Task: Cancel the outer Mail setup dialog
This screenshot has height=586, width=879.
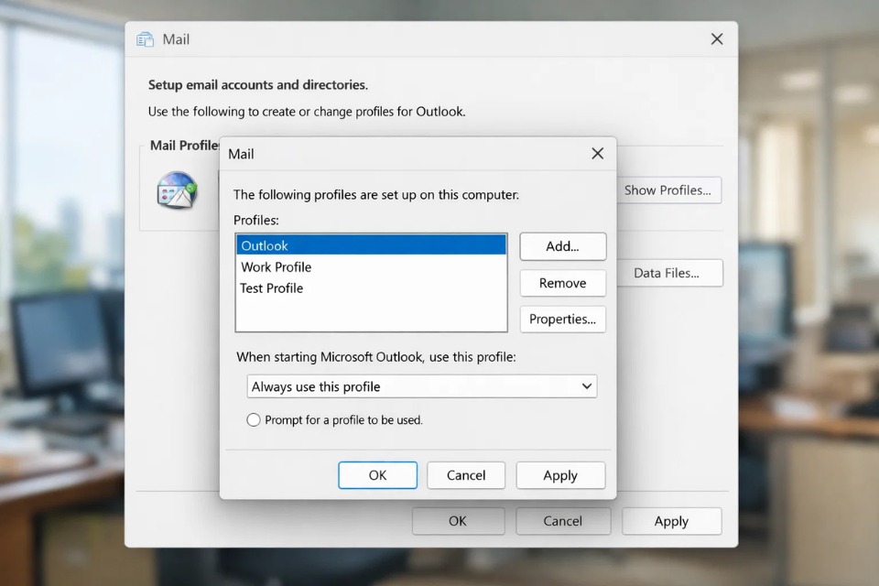Action: click(563, 521)
